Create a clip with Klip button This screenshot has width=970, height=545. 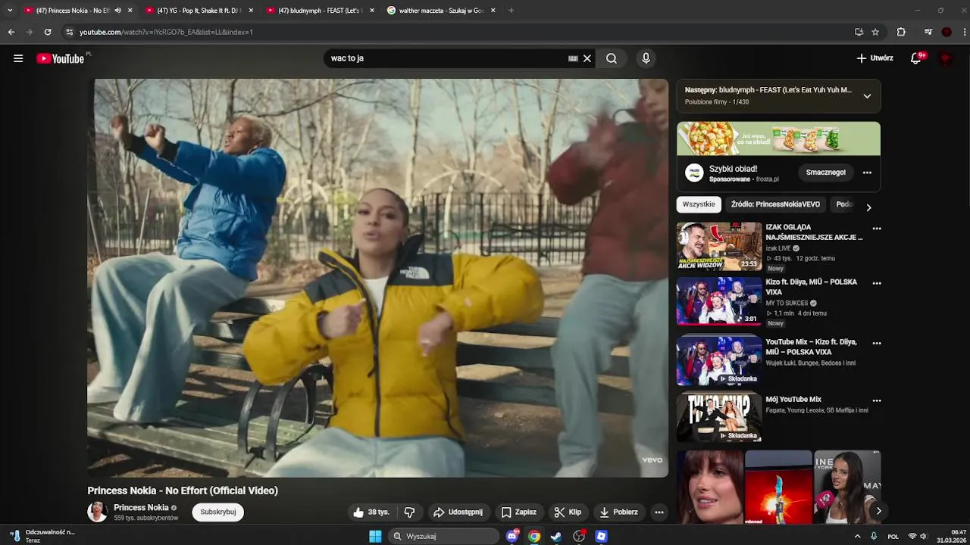point(568,512)
